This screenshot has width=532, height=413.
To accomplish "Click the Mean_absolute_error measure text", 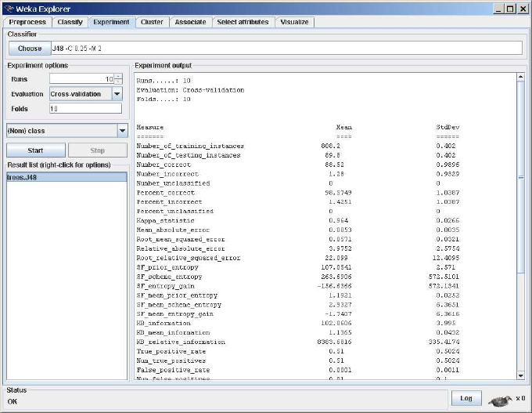I will click(x=173, y=230).
